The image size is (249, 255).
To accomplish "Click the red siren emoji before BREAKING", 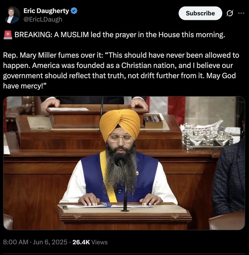I will 8,35.
